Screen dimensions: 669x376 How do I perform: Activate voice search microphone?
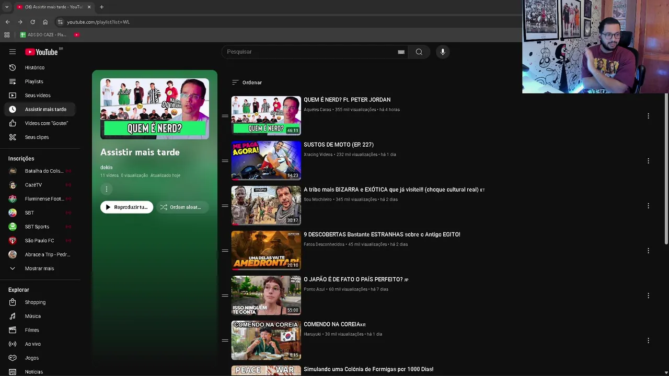(443, 52)
